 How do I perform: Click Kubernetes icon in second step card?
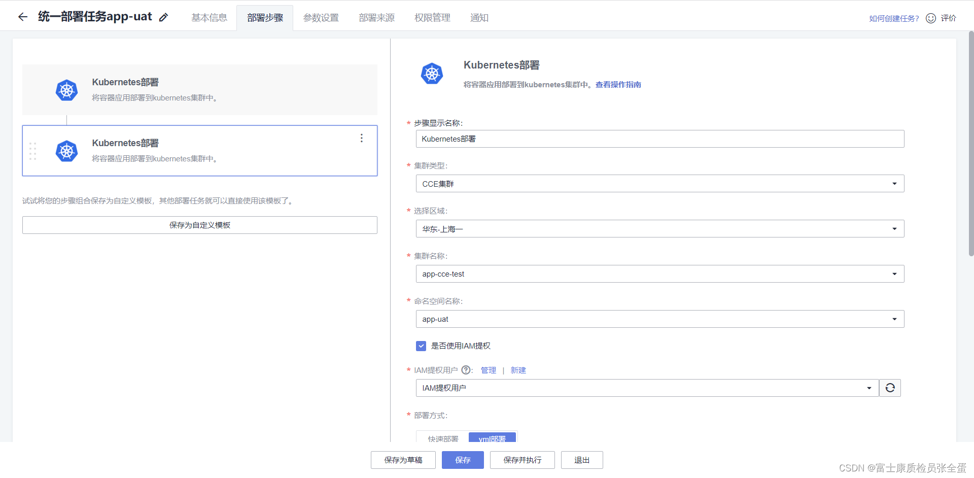(x=66, y=151)
